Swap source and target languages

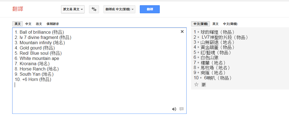pos(94,9)
